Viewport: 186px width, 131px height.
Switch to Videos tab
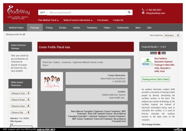[x=107, y=28]
